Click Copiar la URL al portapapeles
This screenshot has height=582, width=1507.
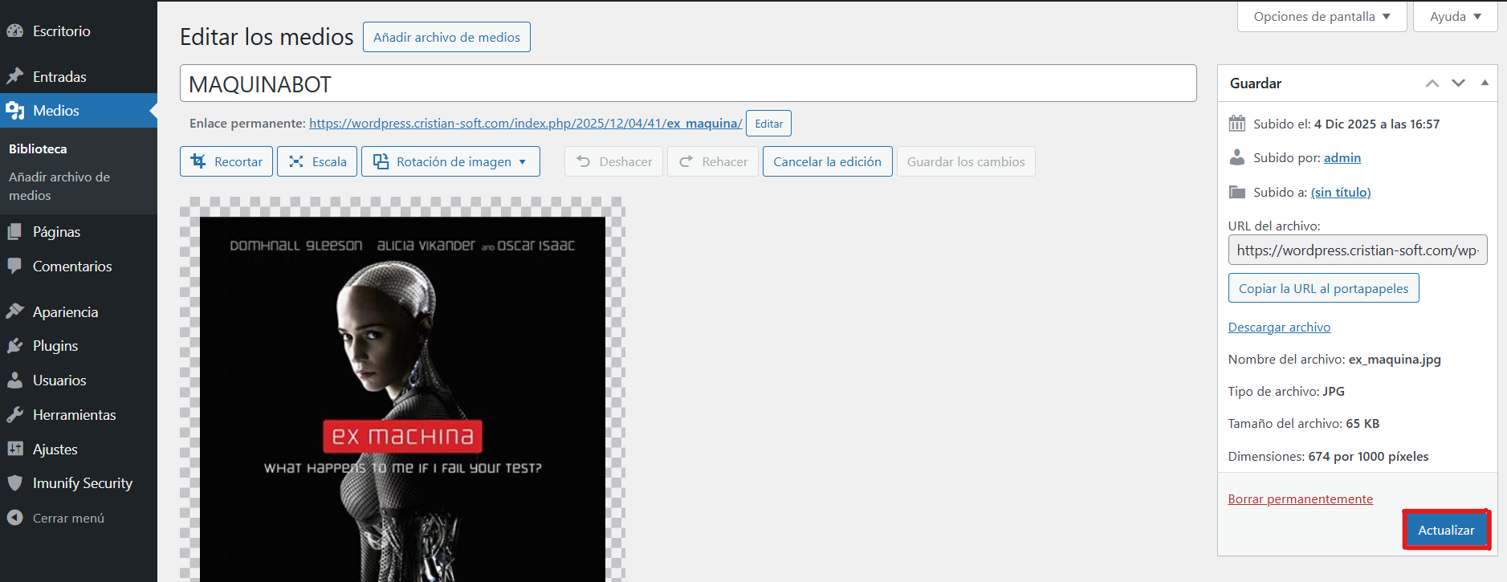coord(1323,288)
